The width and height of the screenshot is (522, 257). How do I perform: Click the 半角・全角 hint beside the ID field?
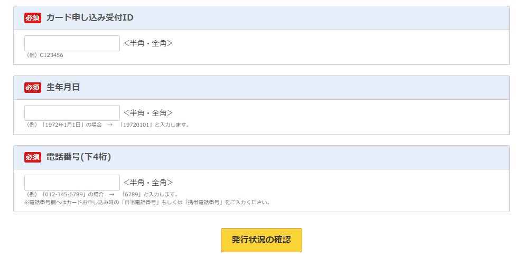[x=148, y=43]
